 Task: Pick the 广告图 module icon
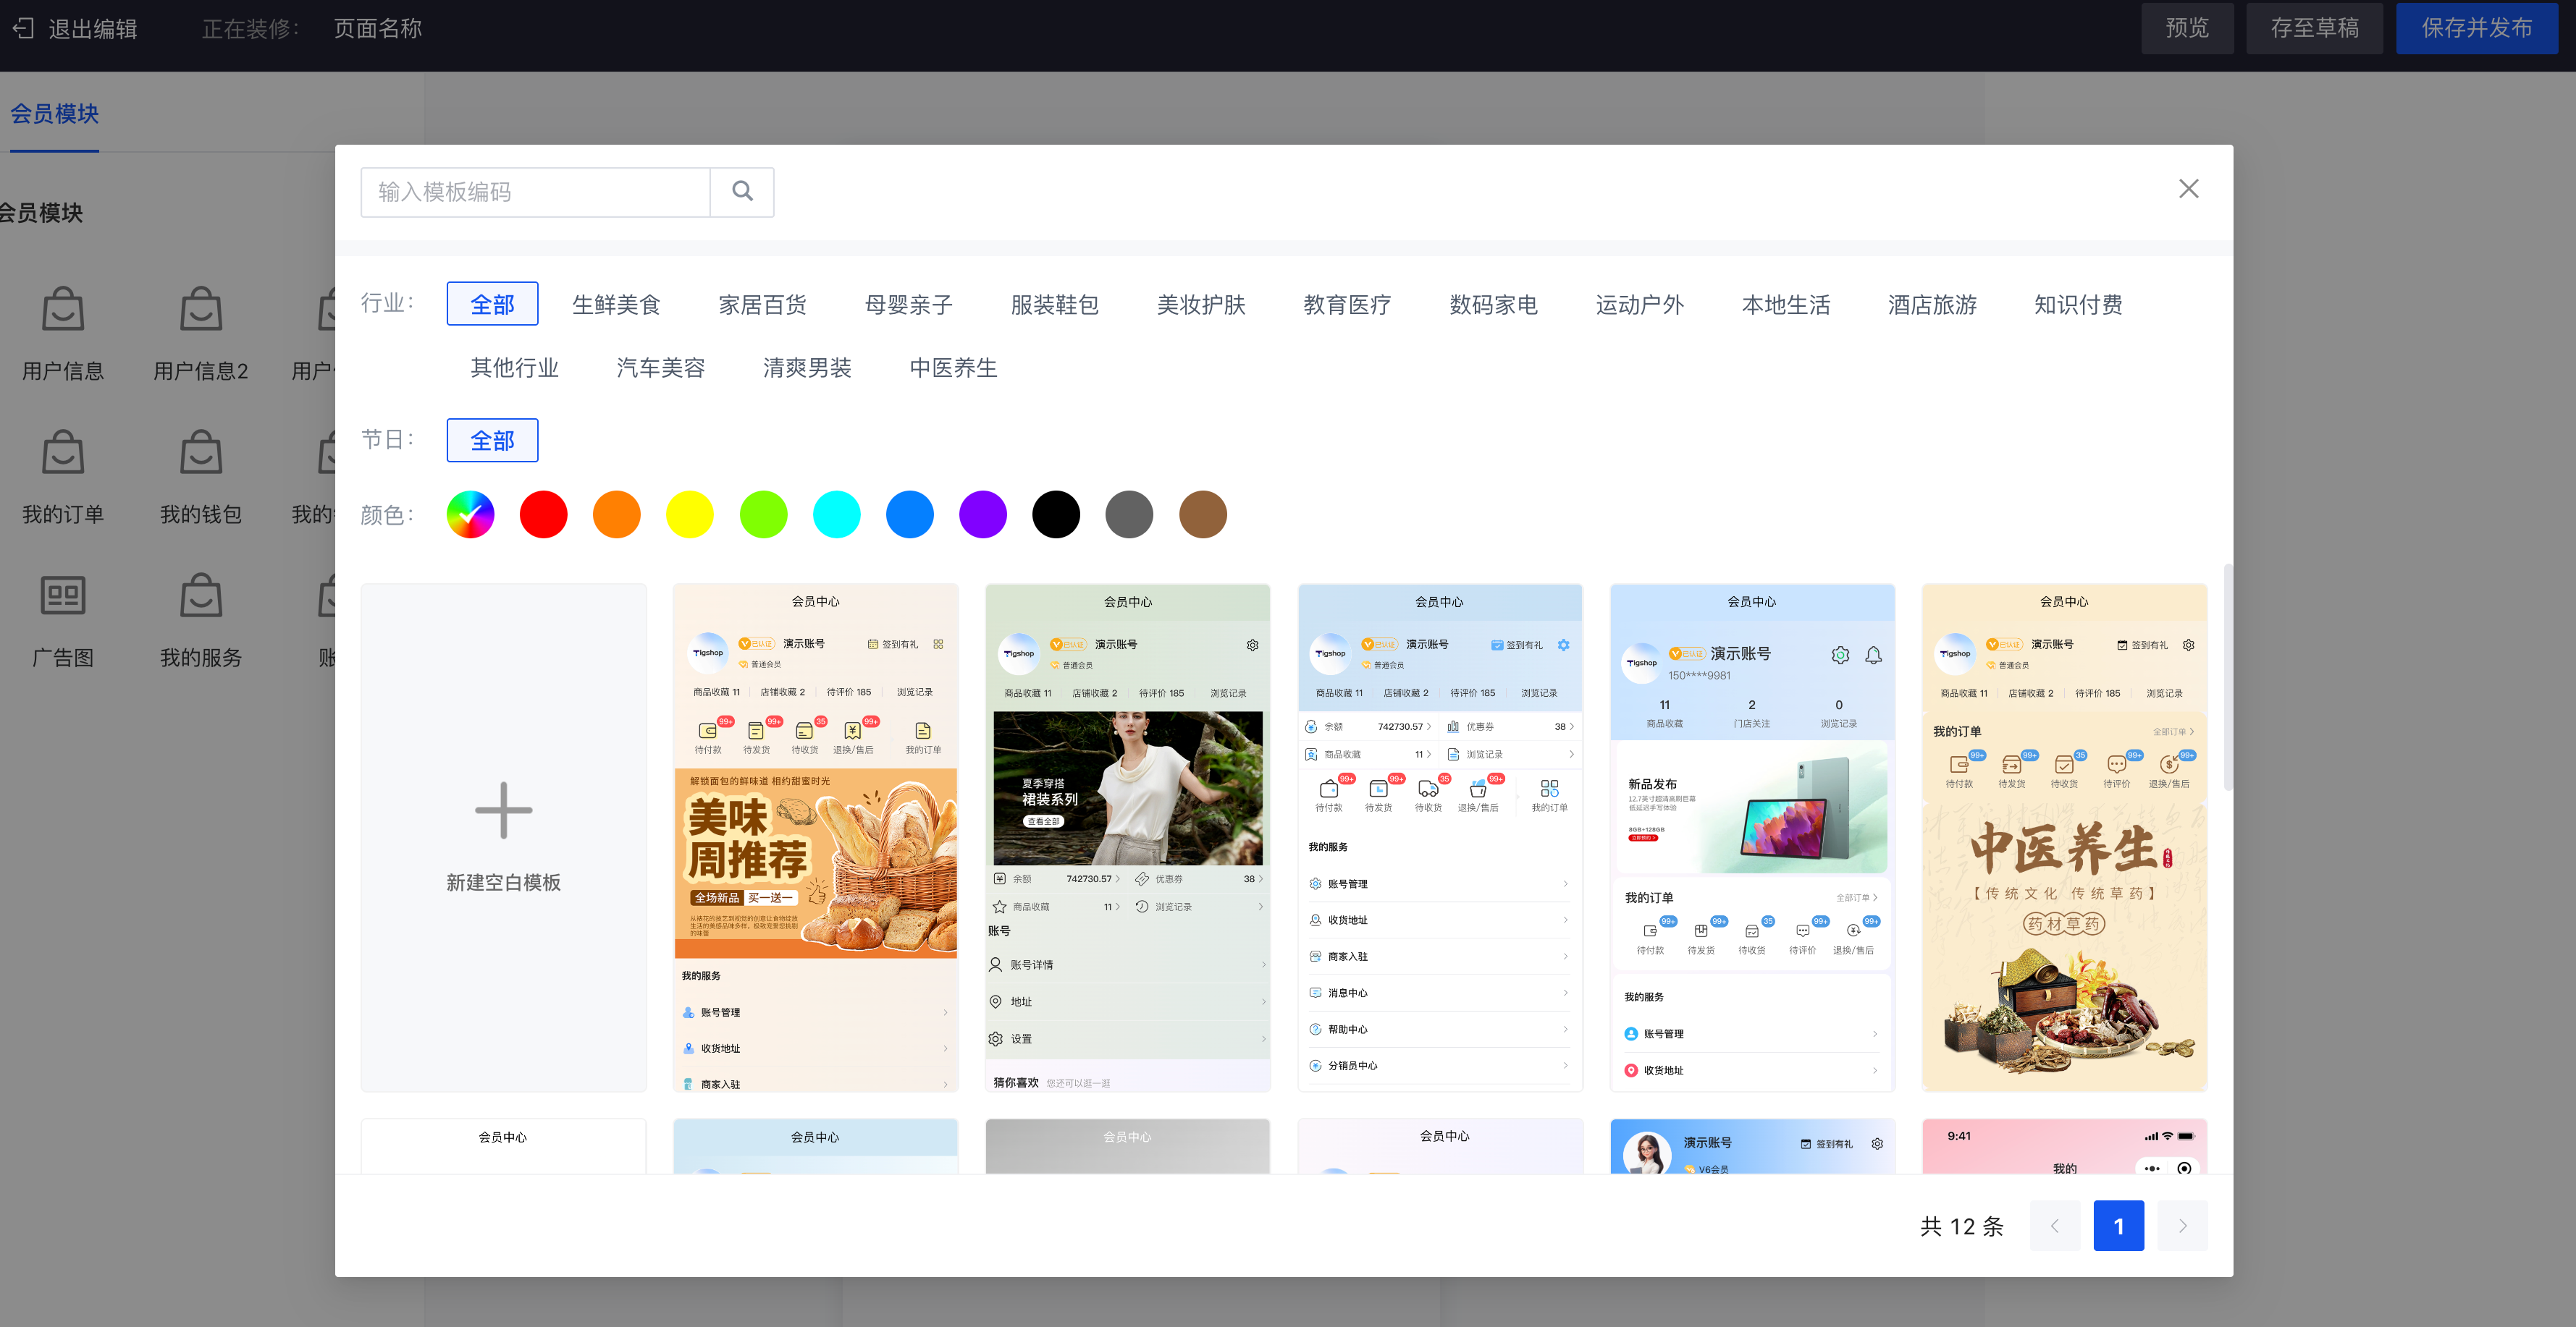coord(63,595)
